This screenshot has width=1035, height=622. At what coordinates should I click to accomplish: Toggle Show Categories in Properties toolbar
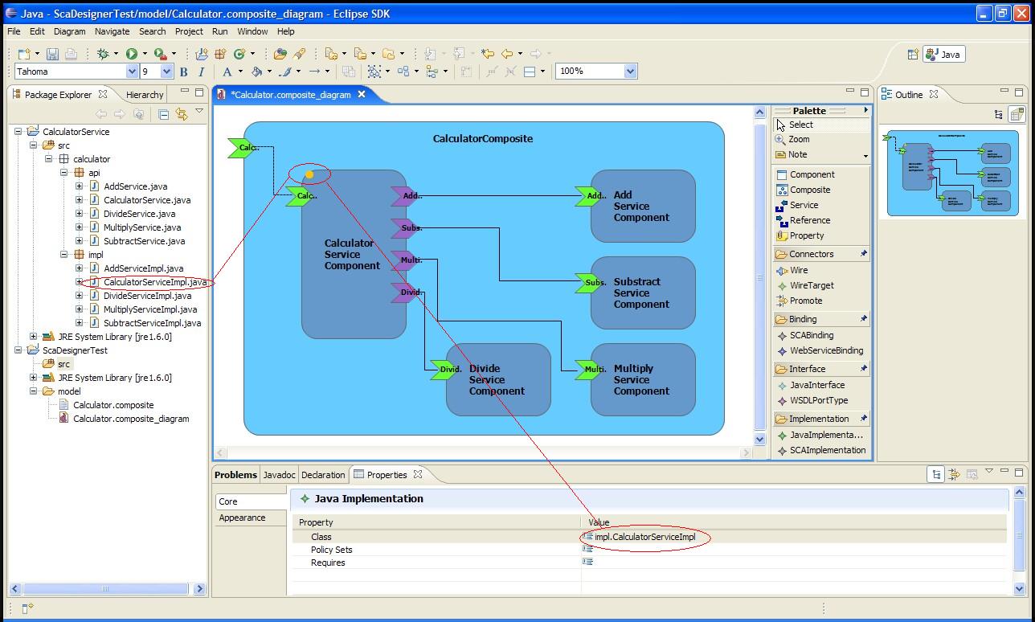pos(936,474)
